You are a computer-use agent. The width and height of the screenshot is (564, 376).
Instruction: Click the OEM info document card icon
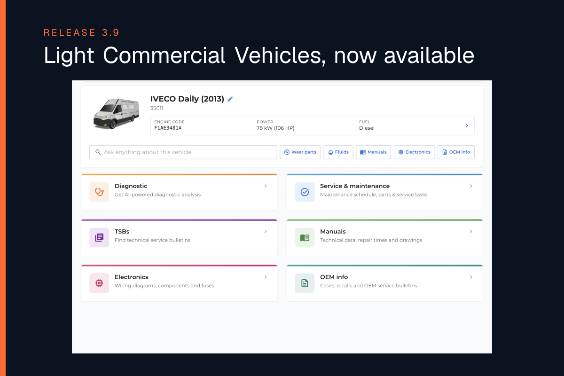(x=305, y=283)
